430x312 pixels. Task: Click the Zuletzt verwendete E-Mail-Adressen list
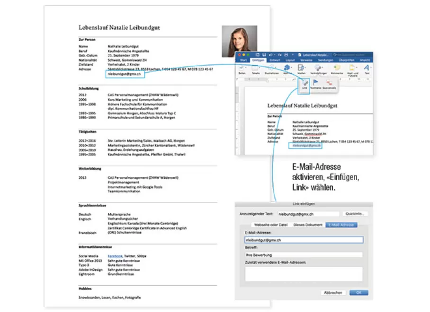(304, 274)
